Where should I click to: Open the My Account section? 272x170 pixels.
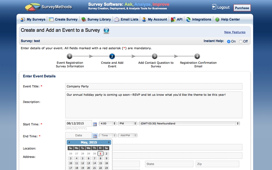144,19
